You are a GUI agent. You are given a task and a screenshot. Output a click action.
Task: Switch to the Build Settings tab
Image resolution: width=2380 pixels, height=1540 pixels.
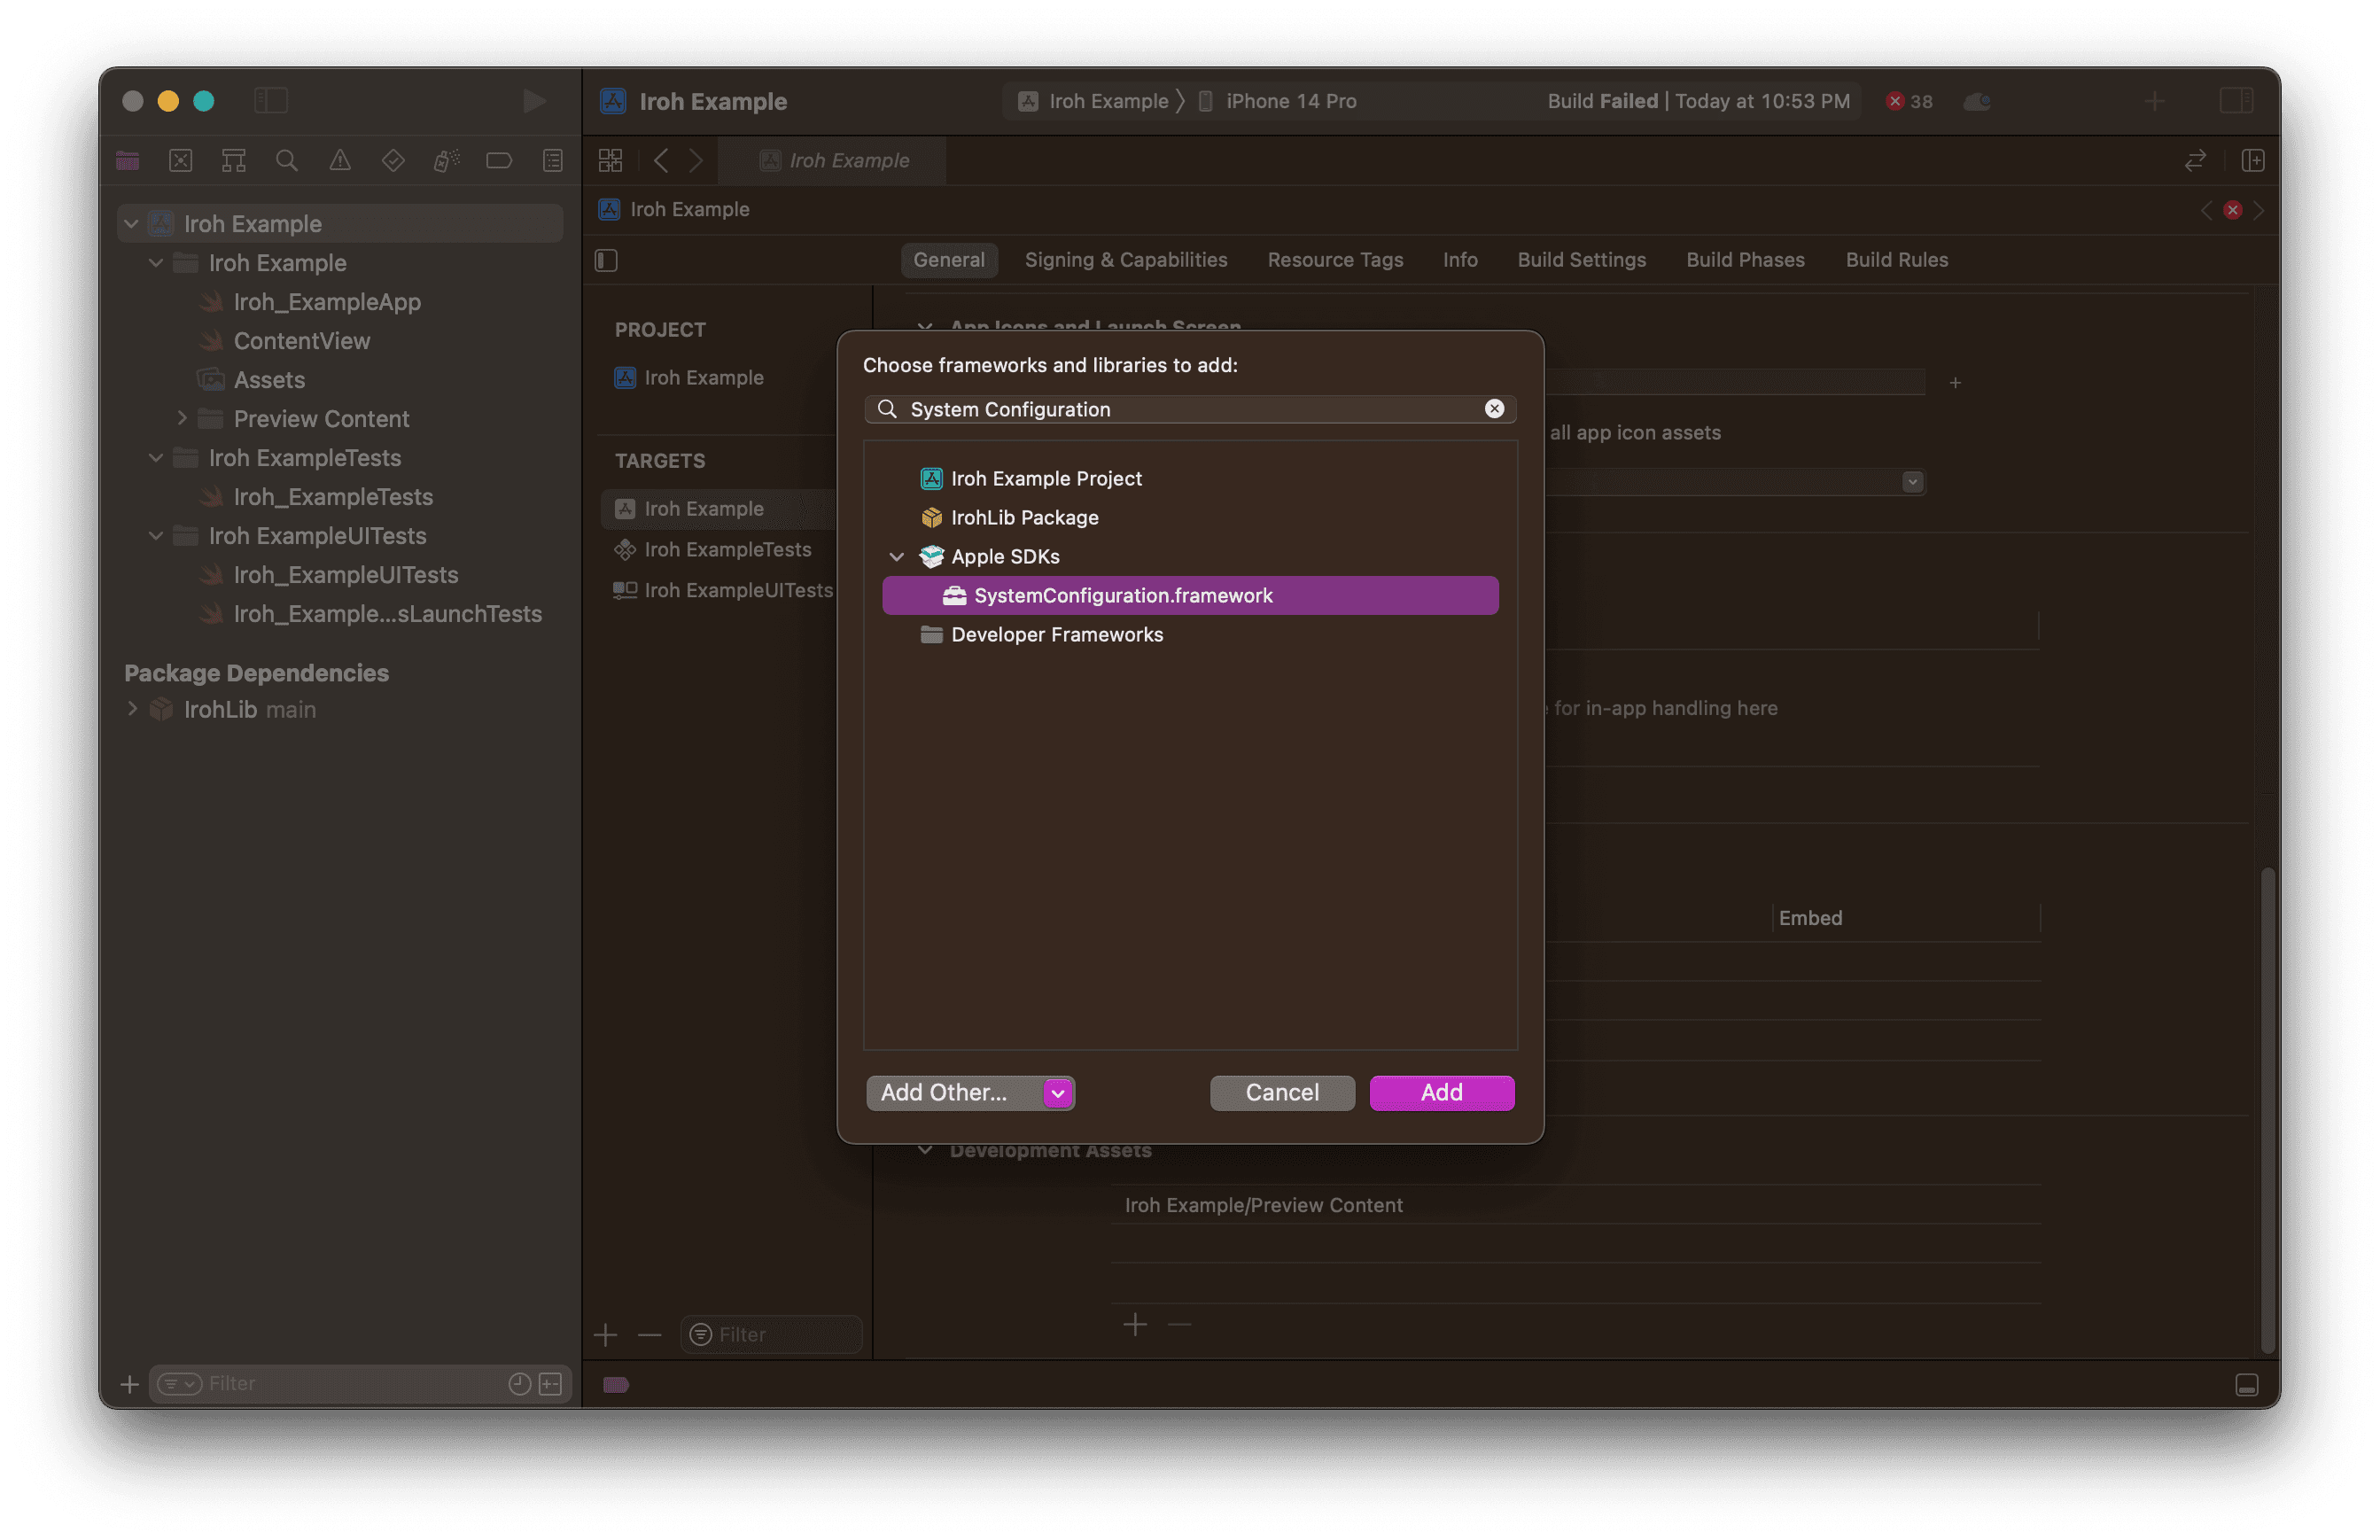tap(1581, 260)
